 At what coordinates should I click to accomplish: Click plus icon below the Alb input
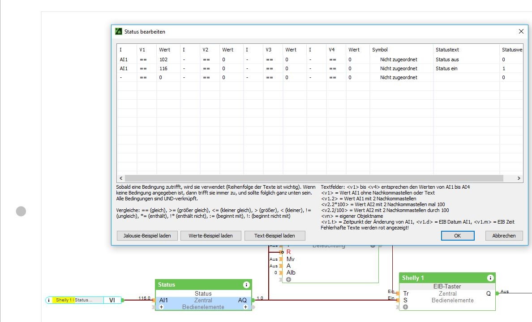coord(288,280)
